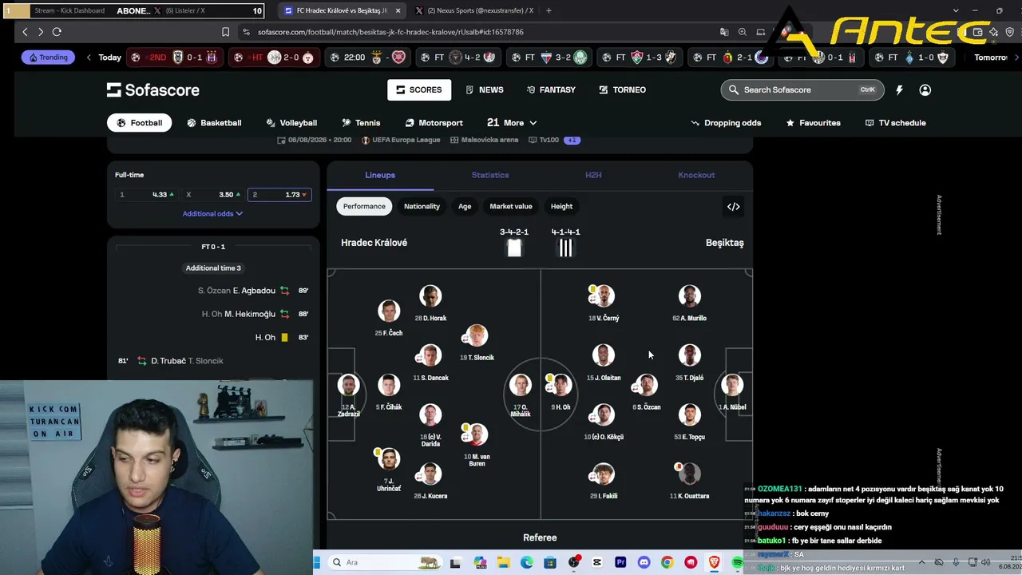Open Microsoft Edge from the taskbar
1022x575 pixels.
527,562
